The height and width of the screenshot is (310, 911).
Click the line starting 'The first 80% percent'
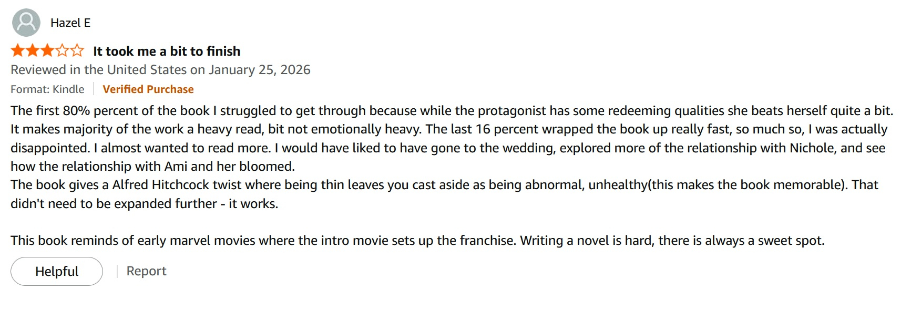(451, 111)
